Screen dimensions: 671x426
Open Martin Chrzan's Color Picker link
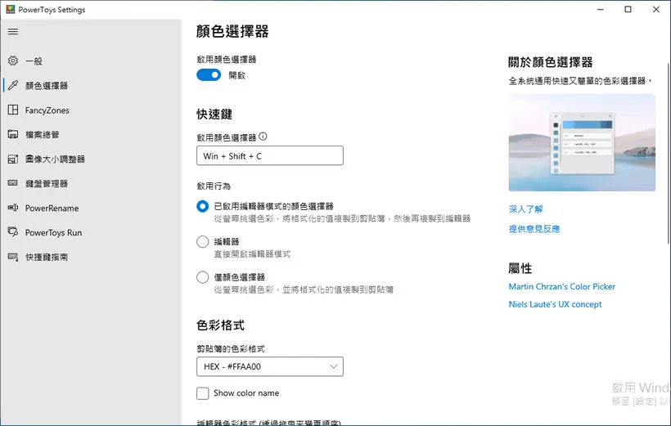point(562,286)
